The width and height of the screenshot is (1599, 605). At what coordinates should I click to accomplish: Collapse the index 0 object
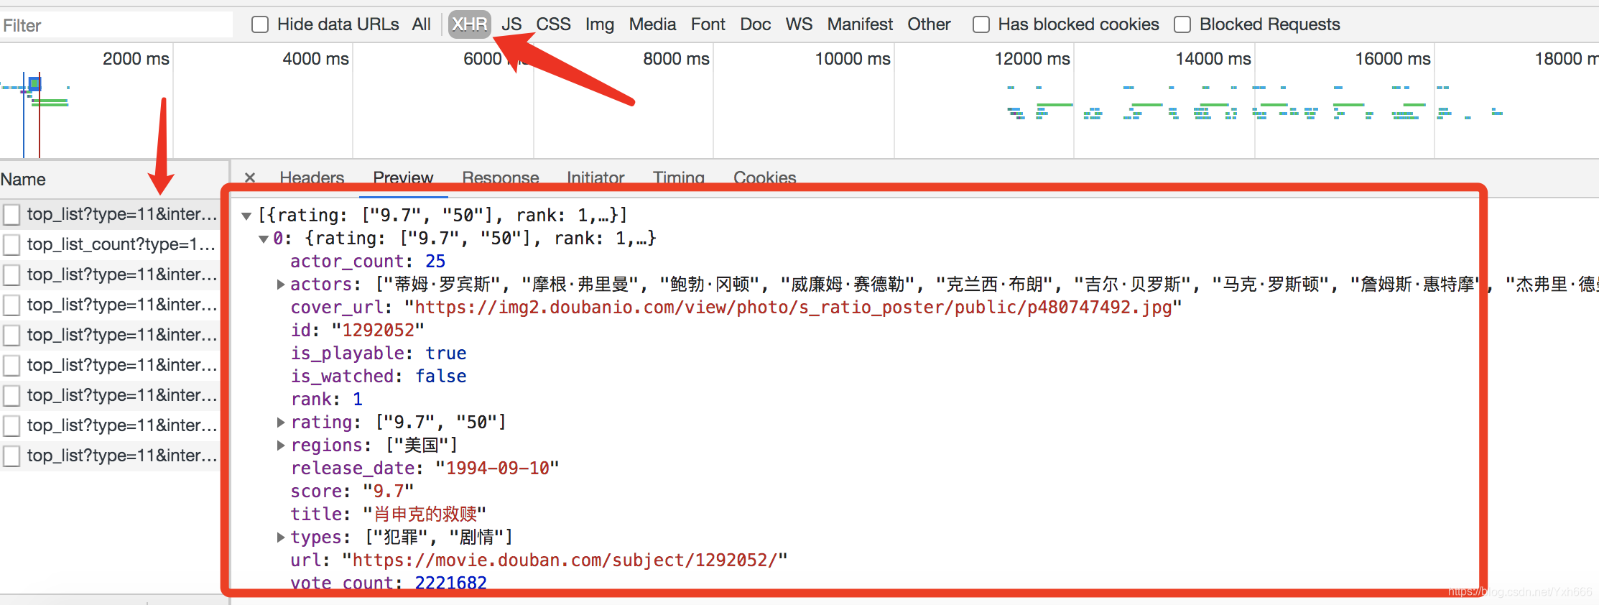tap(264, 239)
